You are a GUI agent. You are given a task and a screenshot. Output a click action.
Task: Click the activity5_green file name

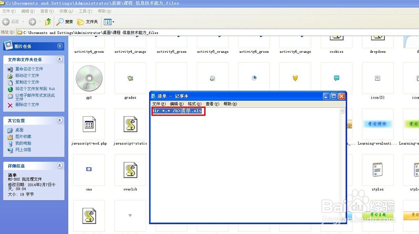171,52
